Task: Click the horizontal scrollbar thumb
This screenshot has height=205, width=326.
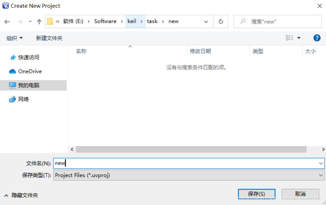Action: point(191,149)
